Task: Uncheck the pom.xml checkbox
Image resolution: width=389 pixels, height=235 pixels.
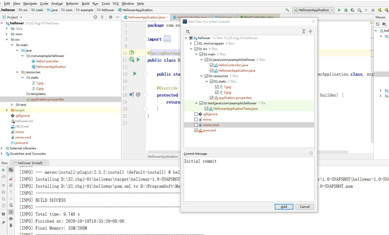Action: (196, 130)
